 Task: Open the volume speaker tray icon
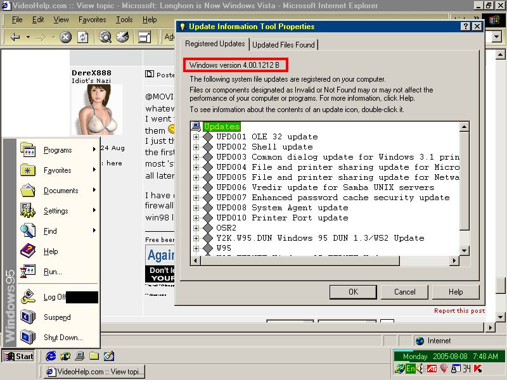420,369
